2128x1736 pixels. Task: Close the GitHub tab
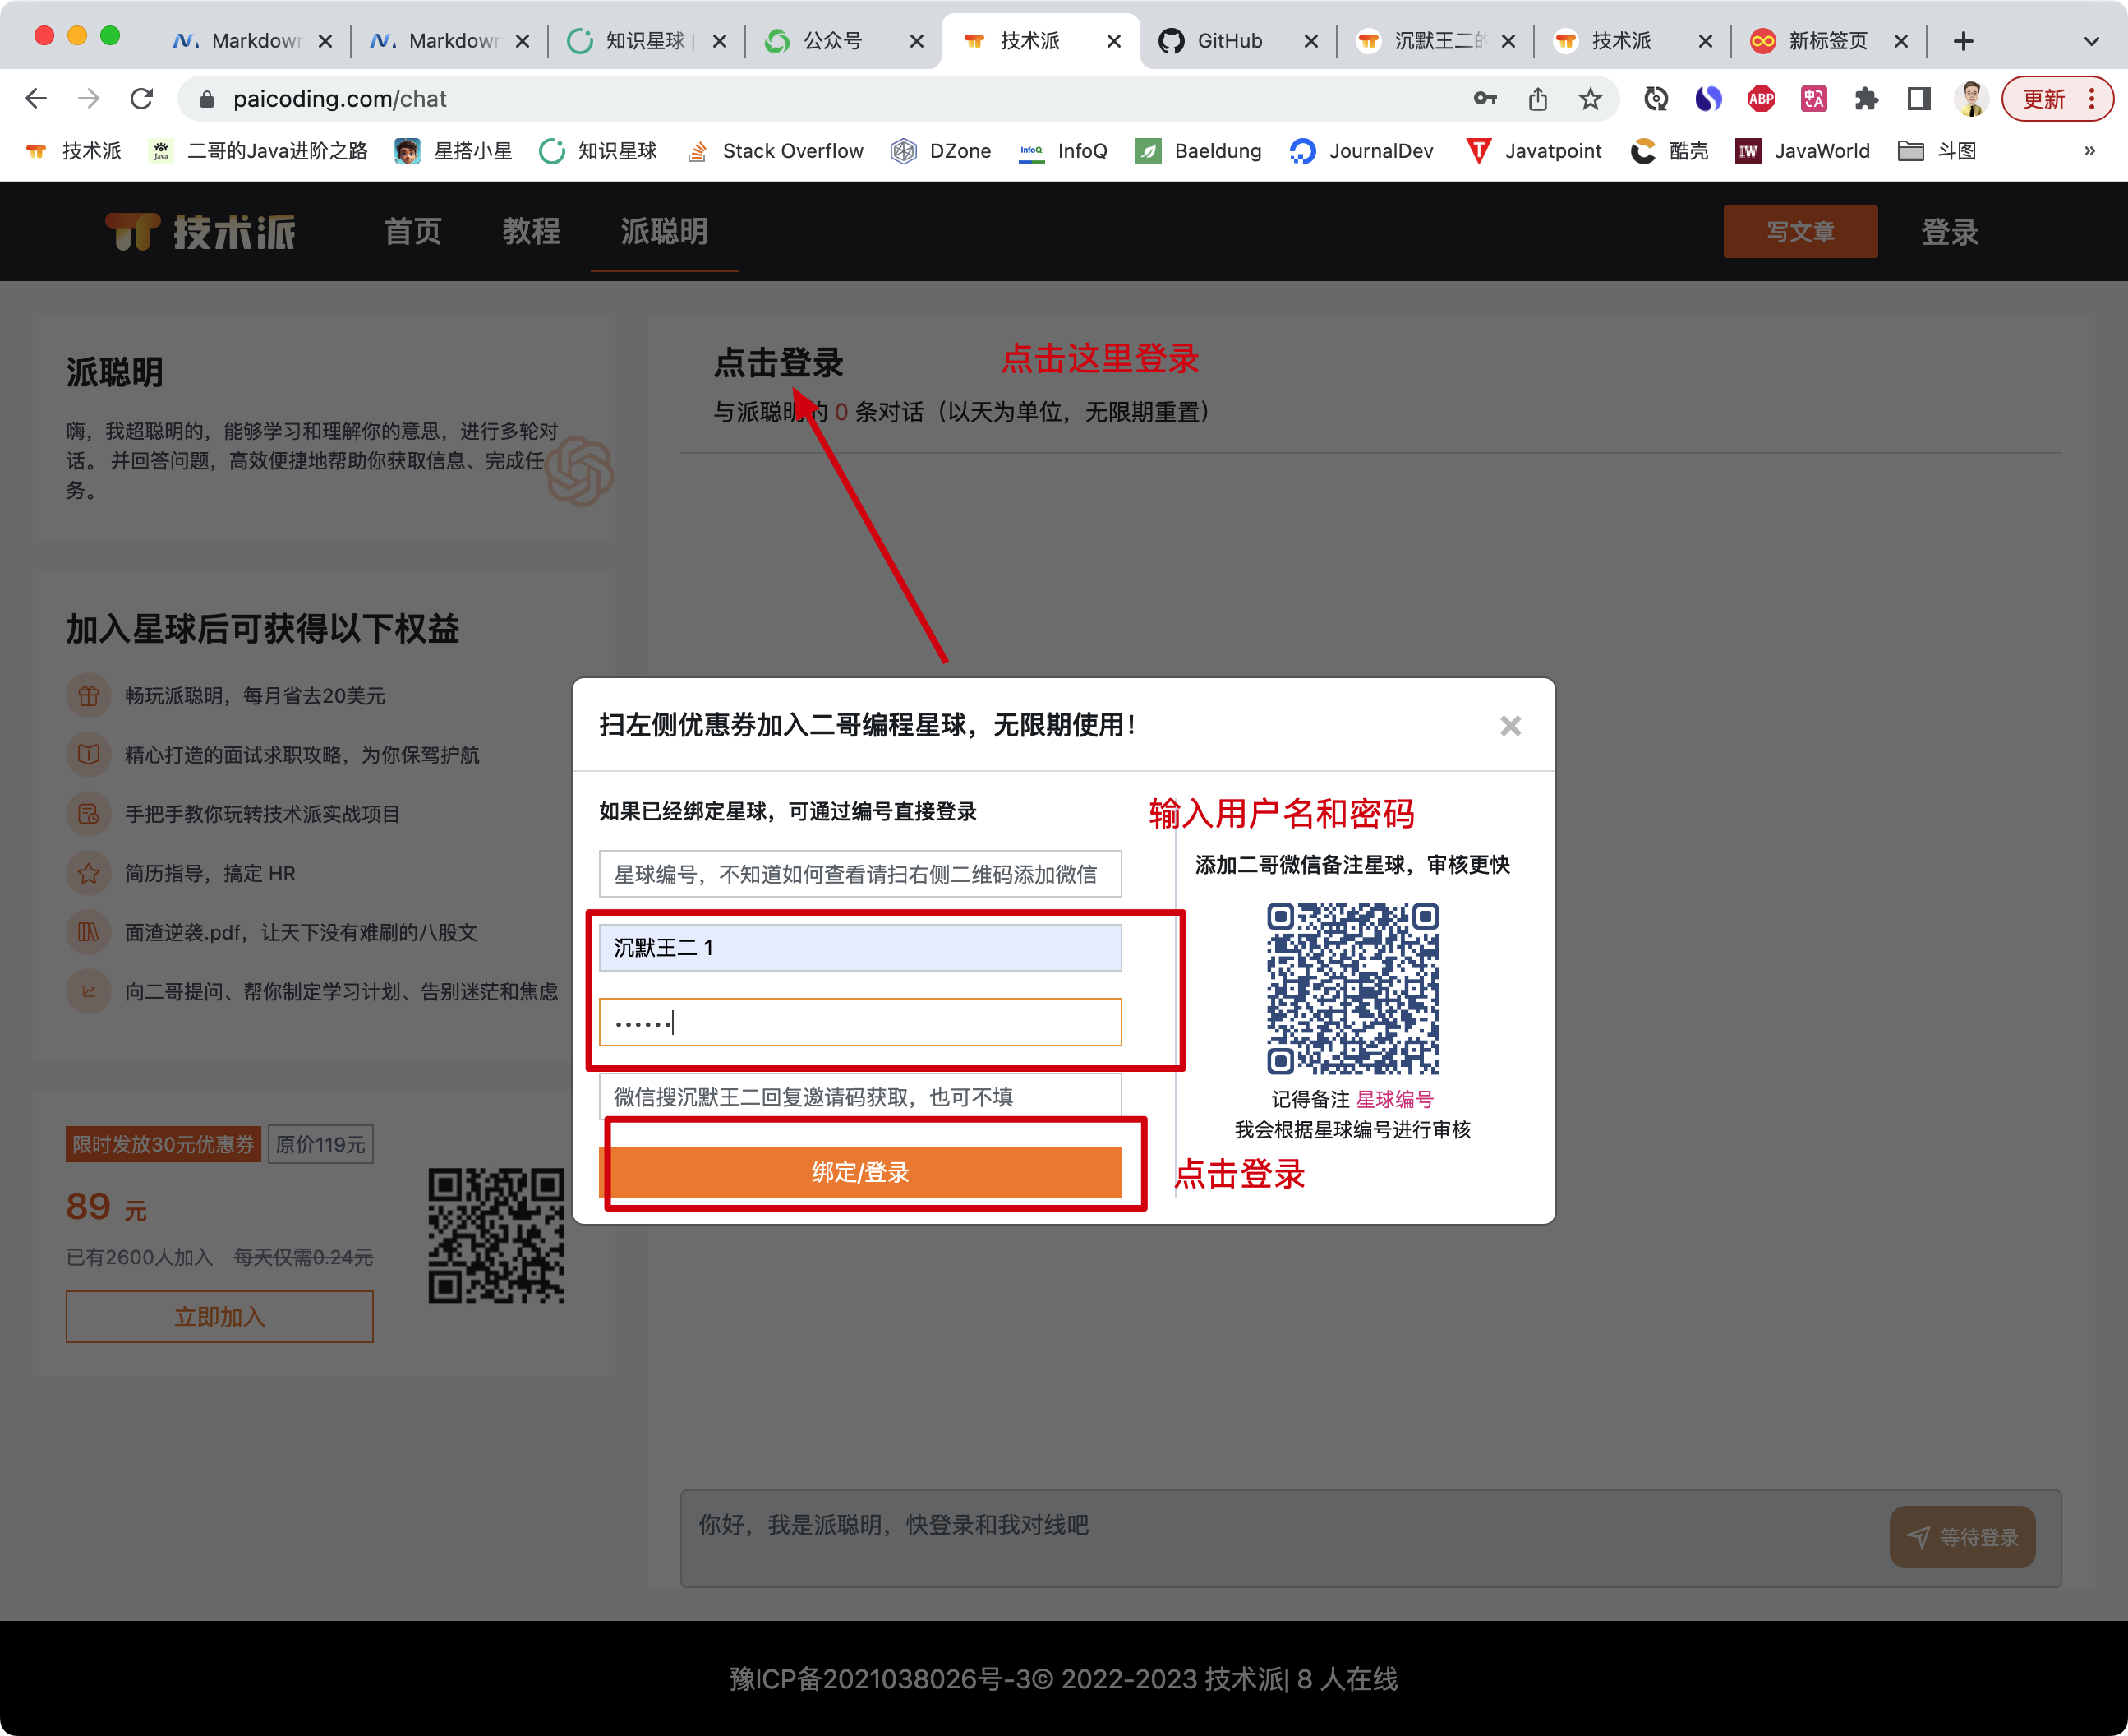pos(1311,41)
